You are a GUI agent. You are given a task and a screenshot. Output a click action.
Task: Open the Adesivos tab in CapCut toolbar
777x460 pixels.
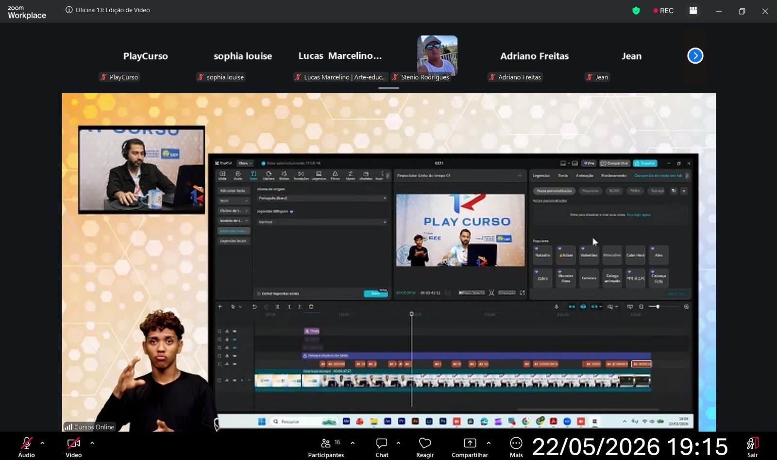pyautogui.click(x=269, y=175)
